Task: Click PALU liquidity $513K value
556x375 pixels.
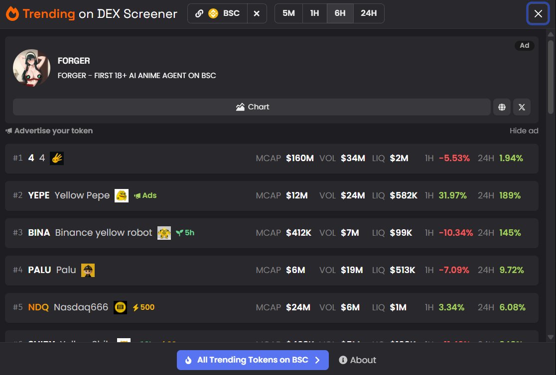Action: coord(403,270)
